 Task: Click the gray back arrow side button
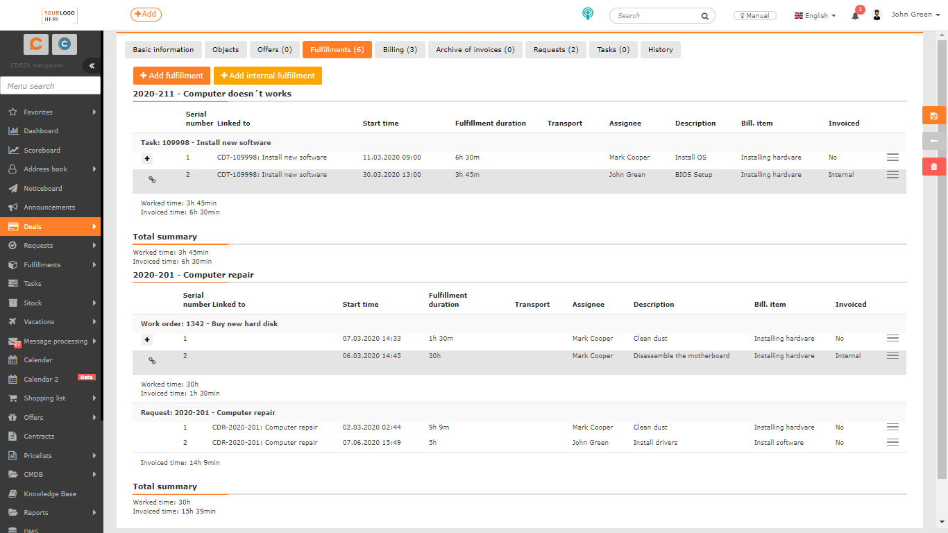933,141
